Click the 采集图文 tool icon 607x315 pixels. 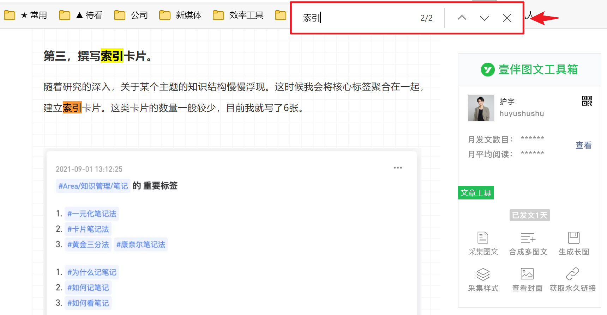point(483,238)
